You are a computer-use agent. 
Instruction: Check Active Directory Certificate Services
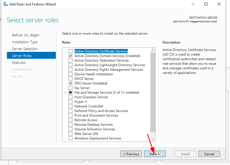click(70, 51)
